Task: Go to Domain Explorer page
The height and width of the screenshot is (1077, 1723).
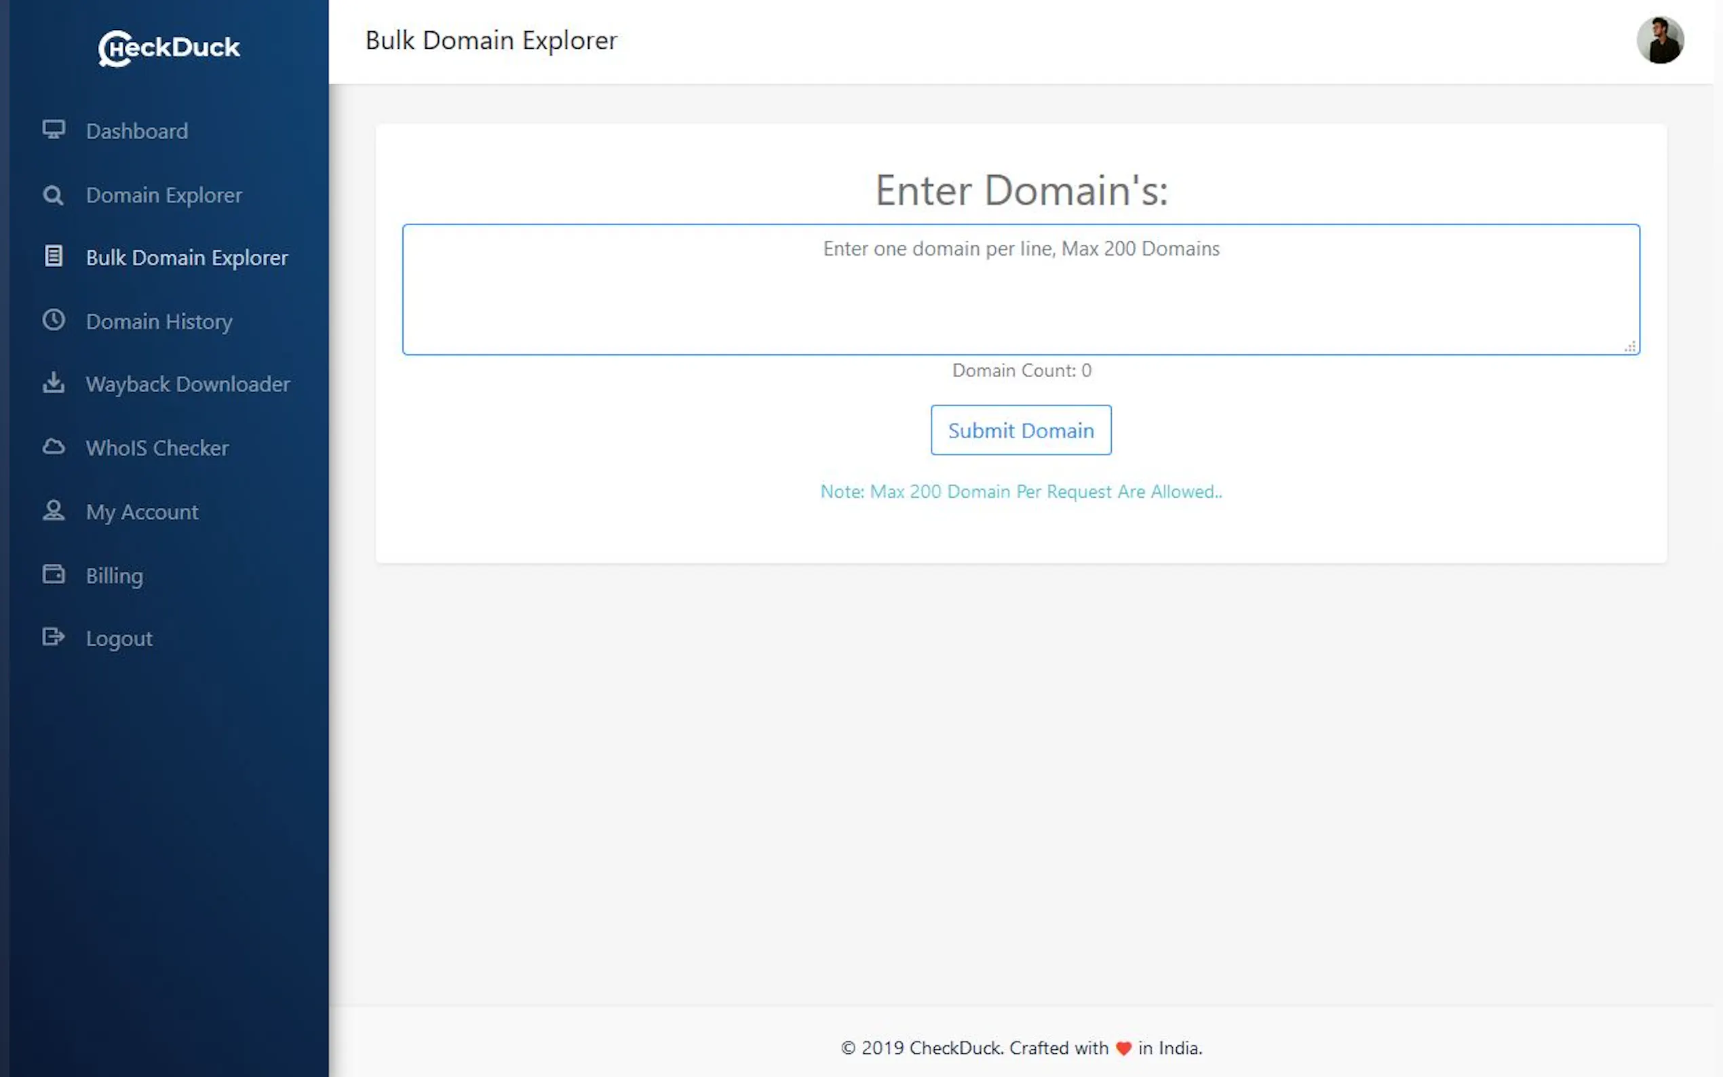Action: coord(164,196)
